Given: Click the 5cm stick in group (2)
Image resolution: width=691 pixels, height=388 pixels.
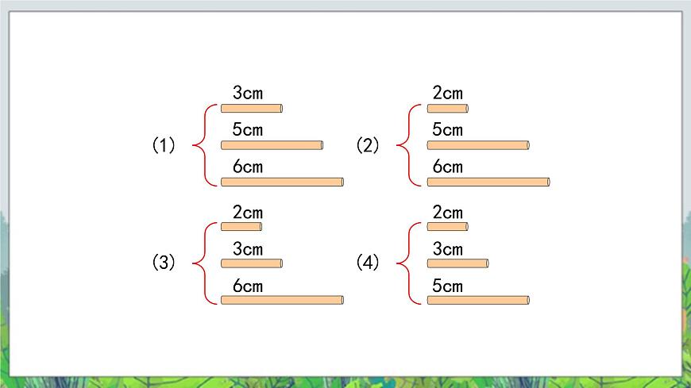Looking at the screenshot, I should [478, 145].
